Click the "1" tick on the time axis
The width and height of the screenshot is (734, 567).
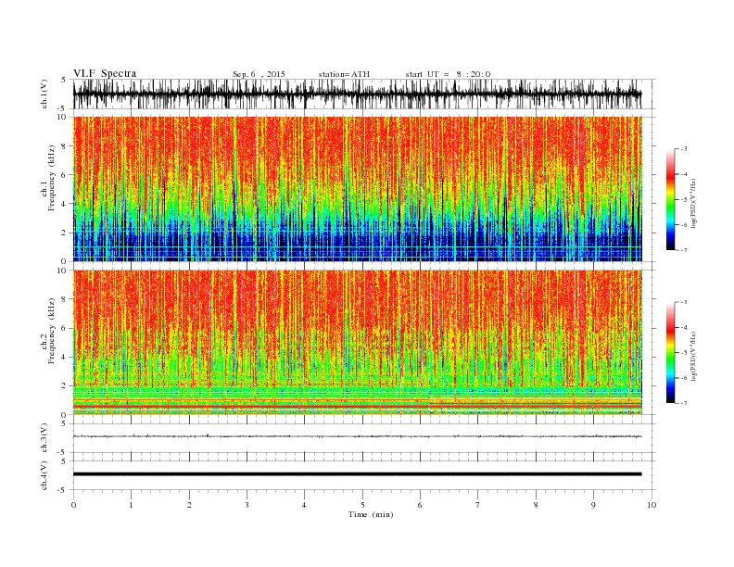(131, 505)
